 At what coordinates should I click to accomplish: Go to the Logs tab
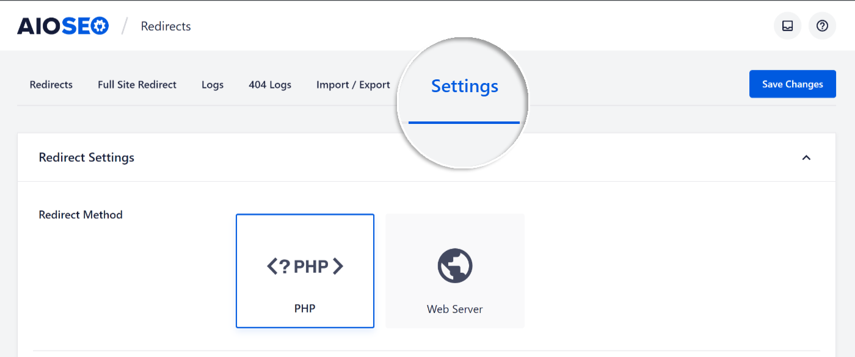coord(213,85)
